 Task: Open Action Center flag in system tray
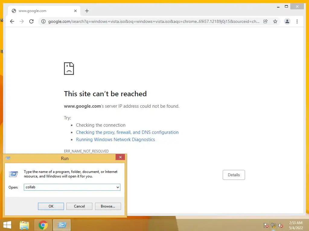[266, 225]
